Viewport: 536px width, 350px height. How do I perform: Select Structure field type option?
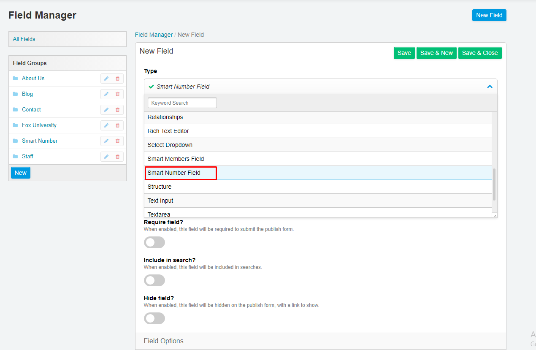pos(160,187)
